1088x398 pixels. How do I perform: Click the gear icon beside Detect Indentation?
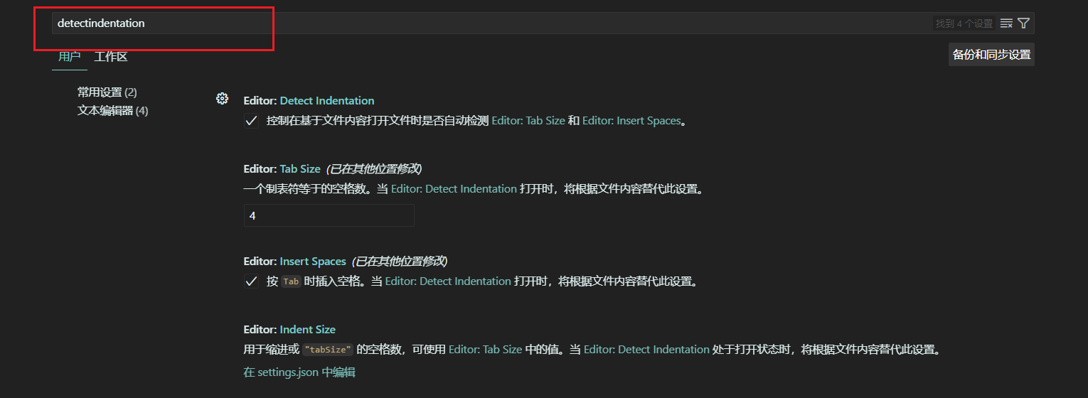pyautogui.click(x=222, y=98)
